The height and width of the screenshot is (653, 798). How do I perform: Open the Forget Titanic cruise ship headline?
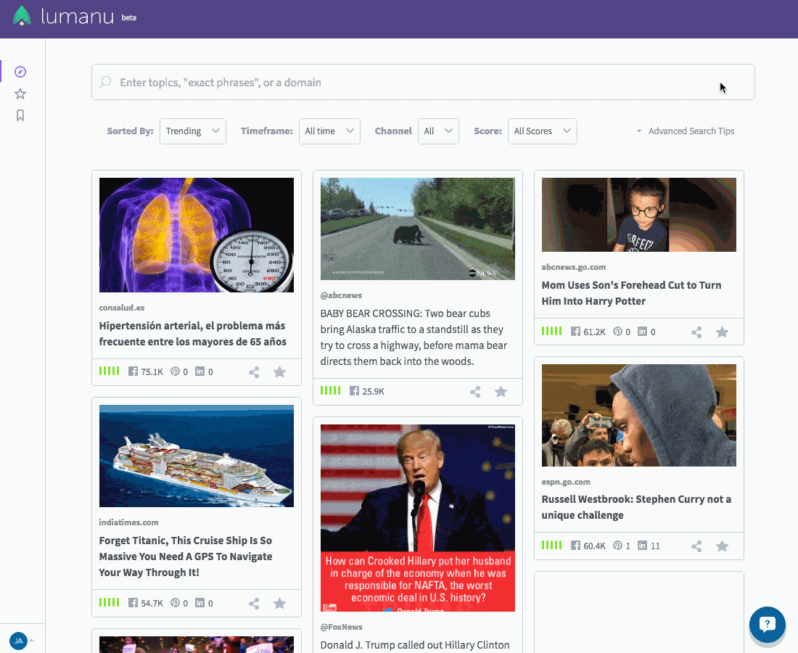pos(186,557)
